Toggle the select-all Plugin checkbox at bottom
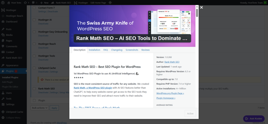268x124 pixels. click(x=34, y=100)
